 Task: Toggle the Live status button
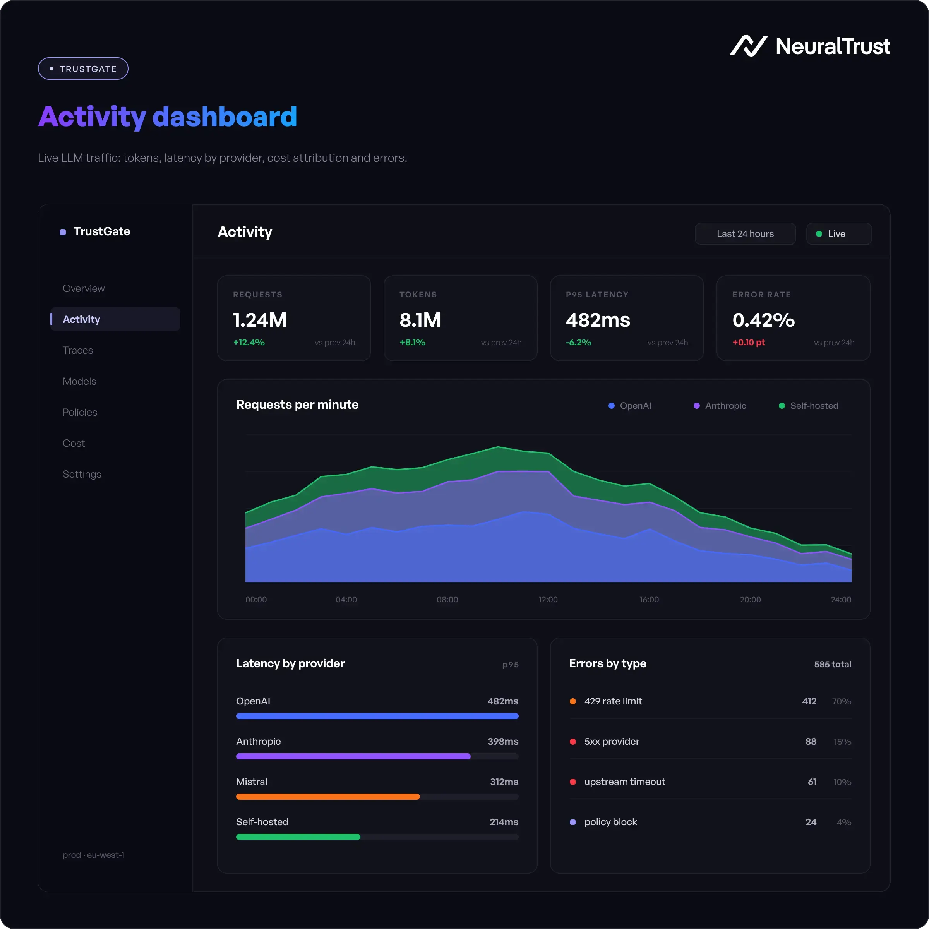pos(838,234)
